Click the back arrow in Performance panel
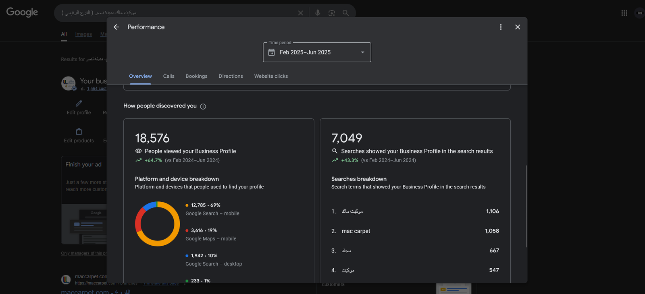Image resolution: width=645 pixels, height=294 pixels. (x=117, y=27)
